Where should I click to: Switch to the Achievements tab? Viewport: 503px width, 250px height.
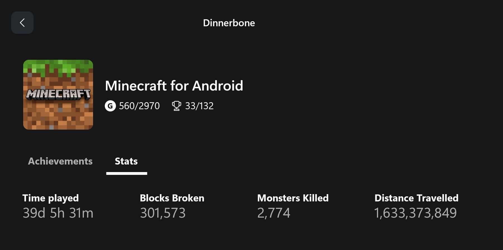pyautogui.click(x=60, y=161)
